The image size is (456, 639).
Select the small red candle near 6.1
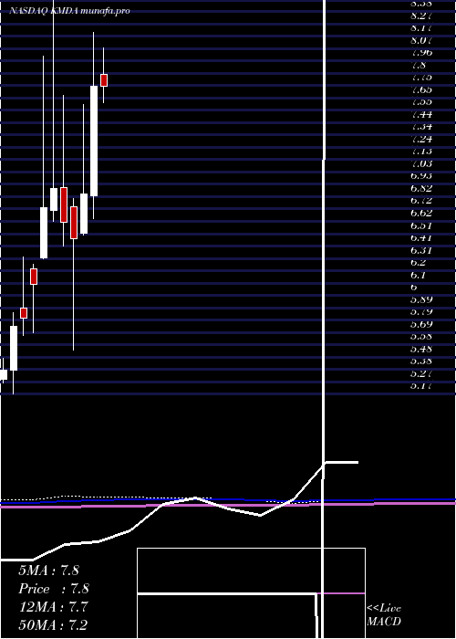click(34, 277)
